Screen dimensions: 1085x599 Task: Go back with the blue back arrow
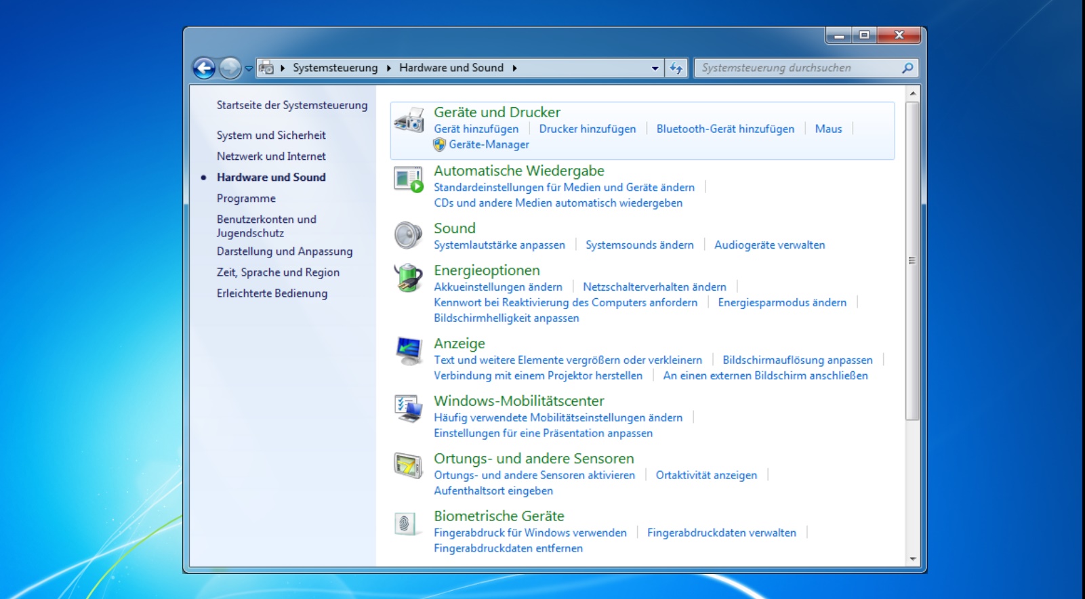click(x=204, y=68)
